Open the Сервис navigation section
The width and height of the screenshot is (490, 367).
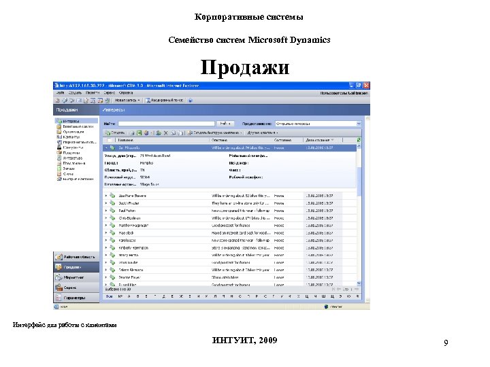pyautogui.click(x=76, y=287)
